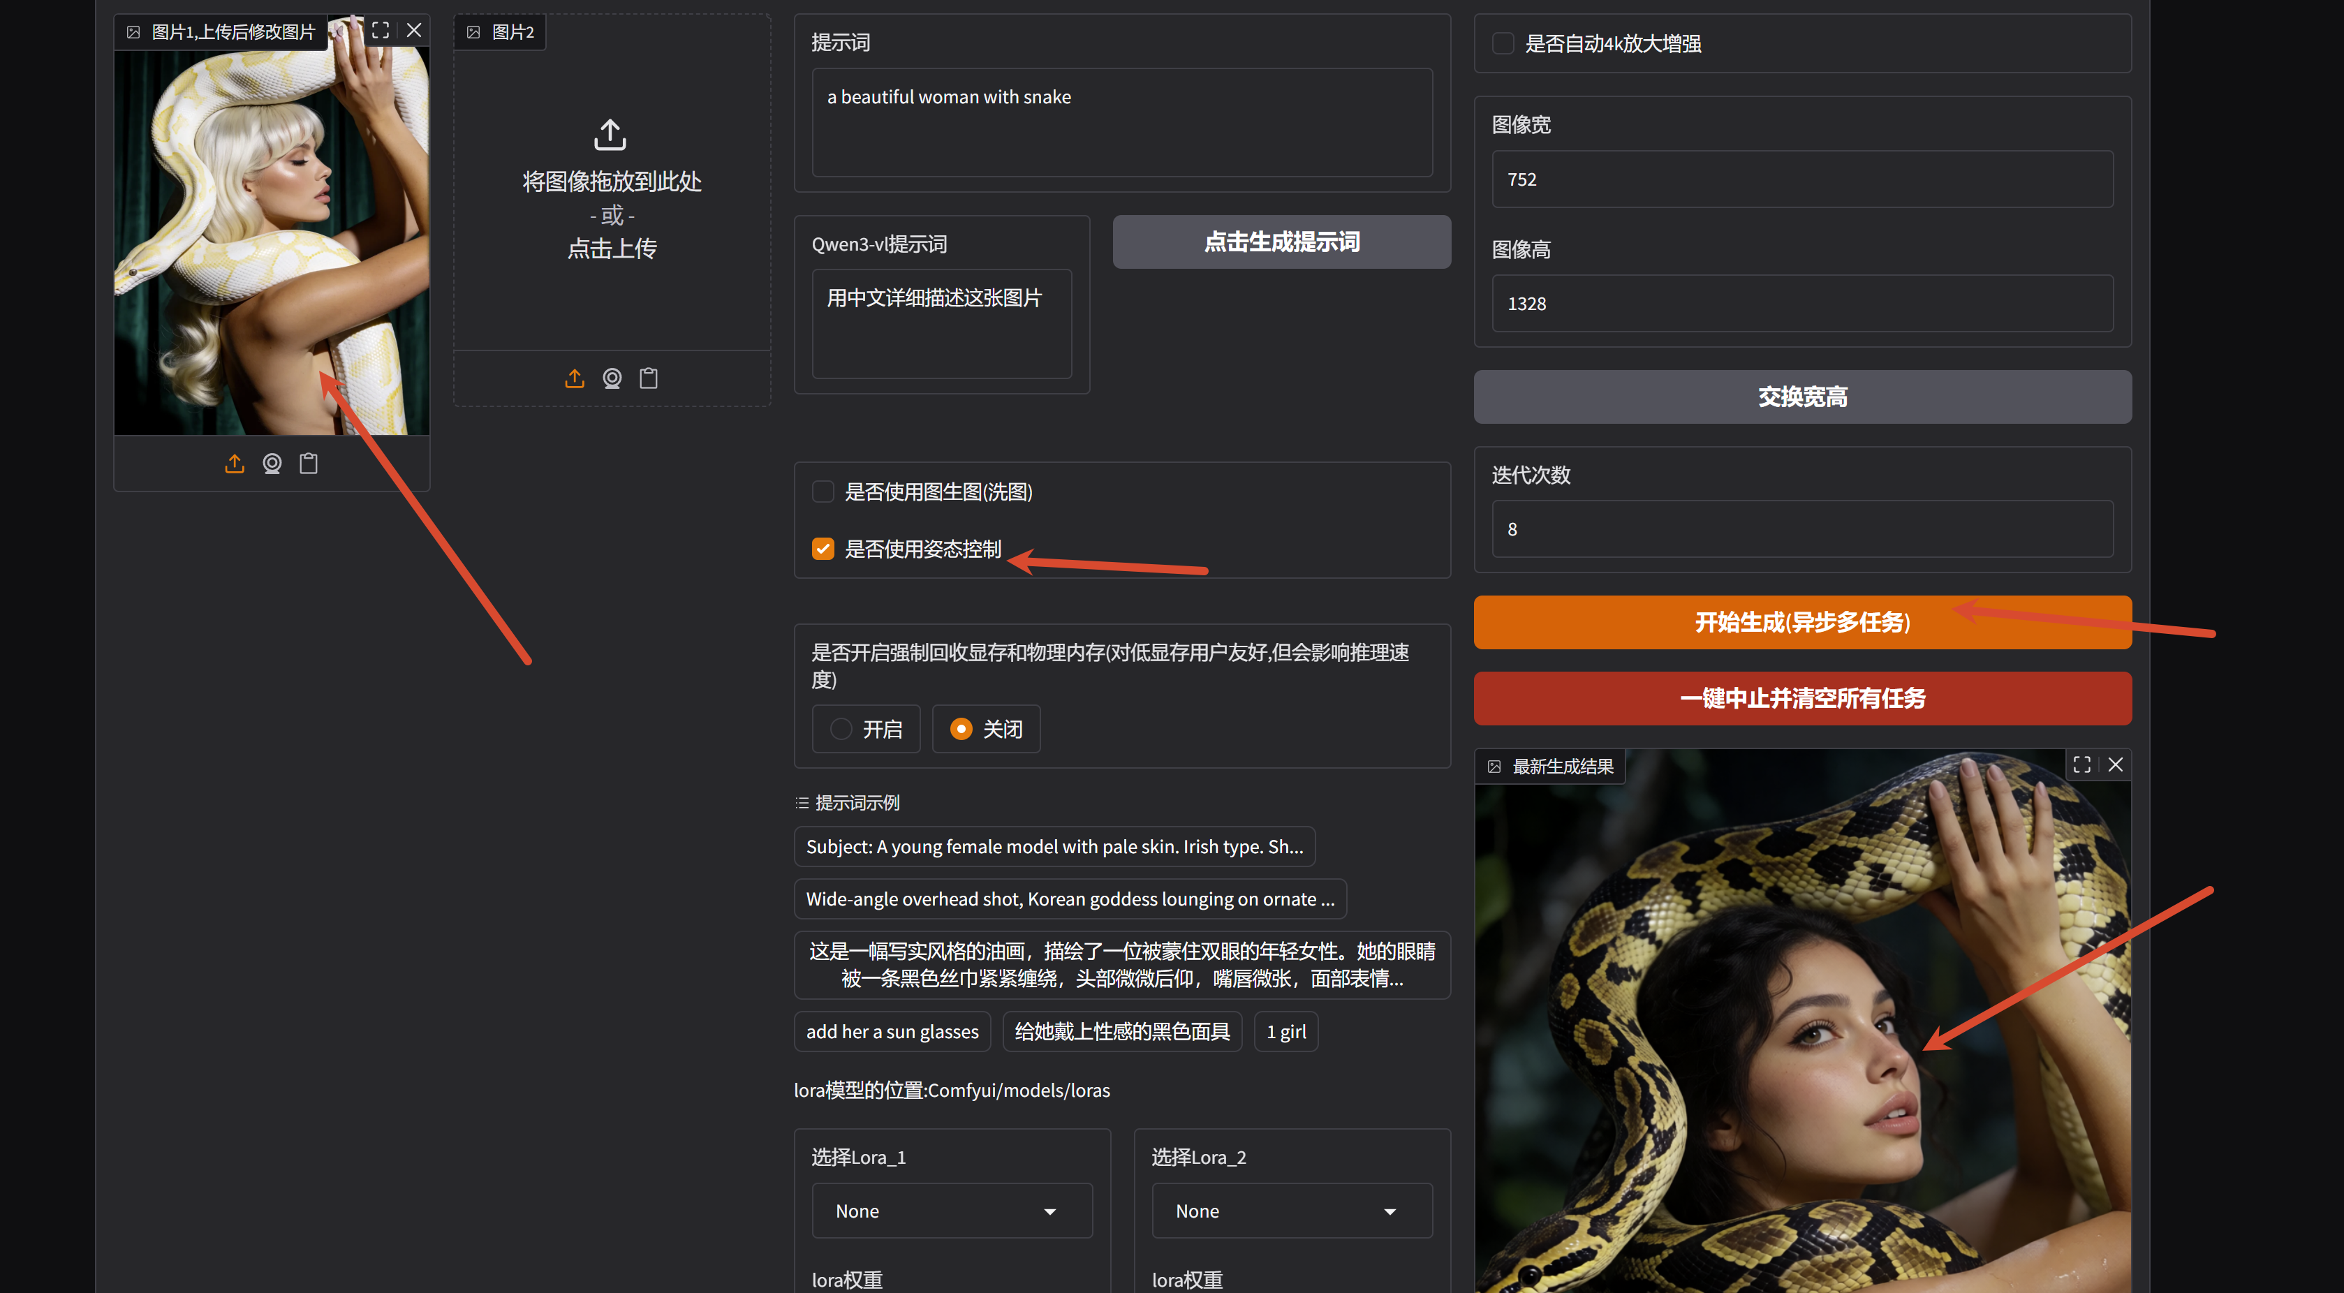Click 图像宽 field showing 752
Screen dimensions: 2344x1293
1801,179
